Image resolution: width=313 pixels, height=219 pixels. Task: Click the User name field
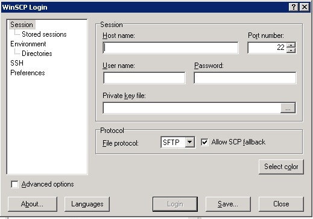click(x=144, y=78)
